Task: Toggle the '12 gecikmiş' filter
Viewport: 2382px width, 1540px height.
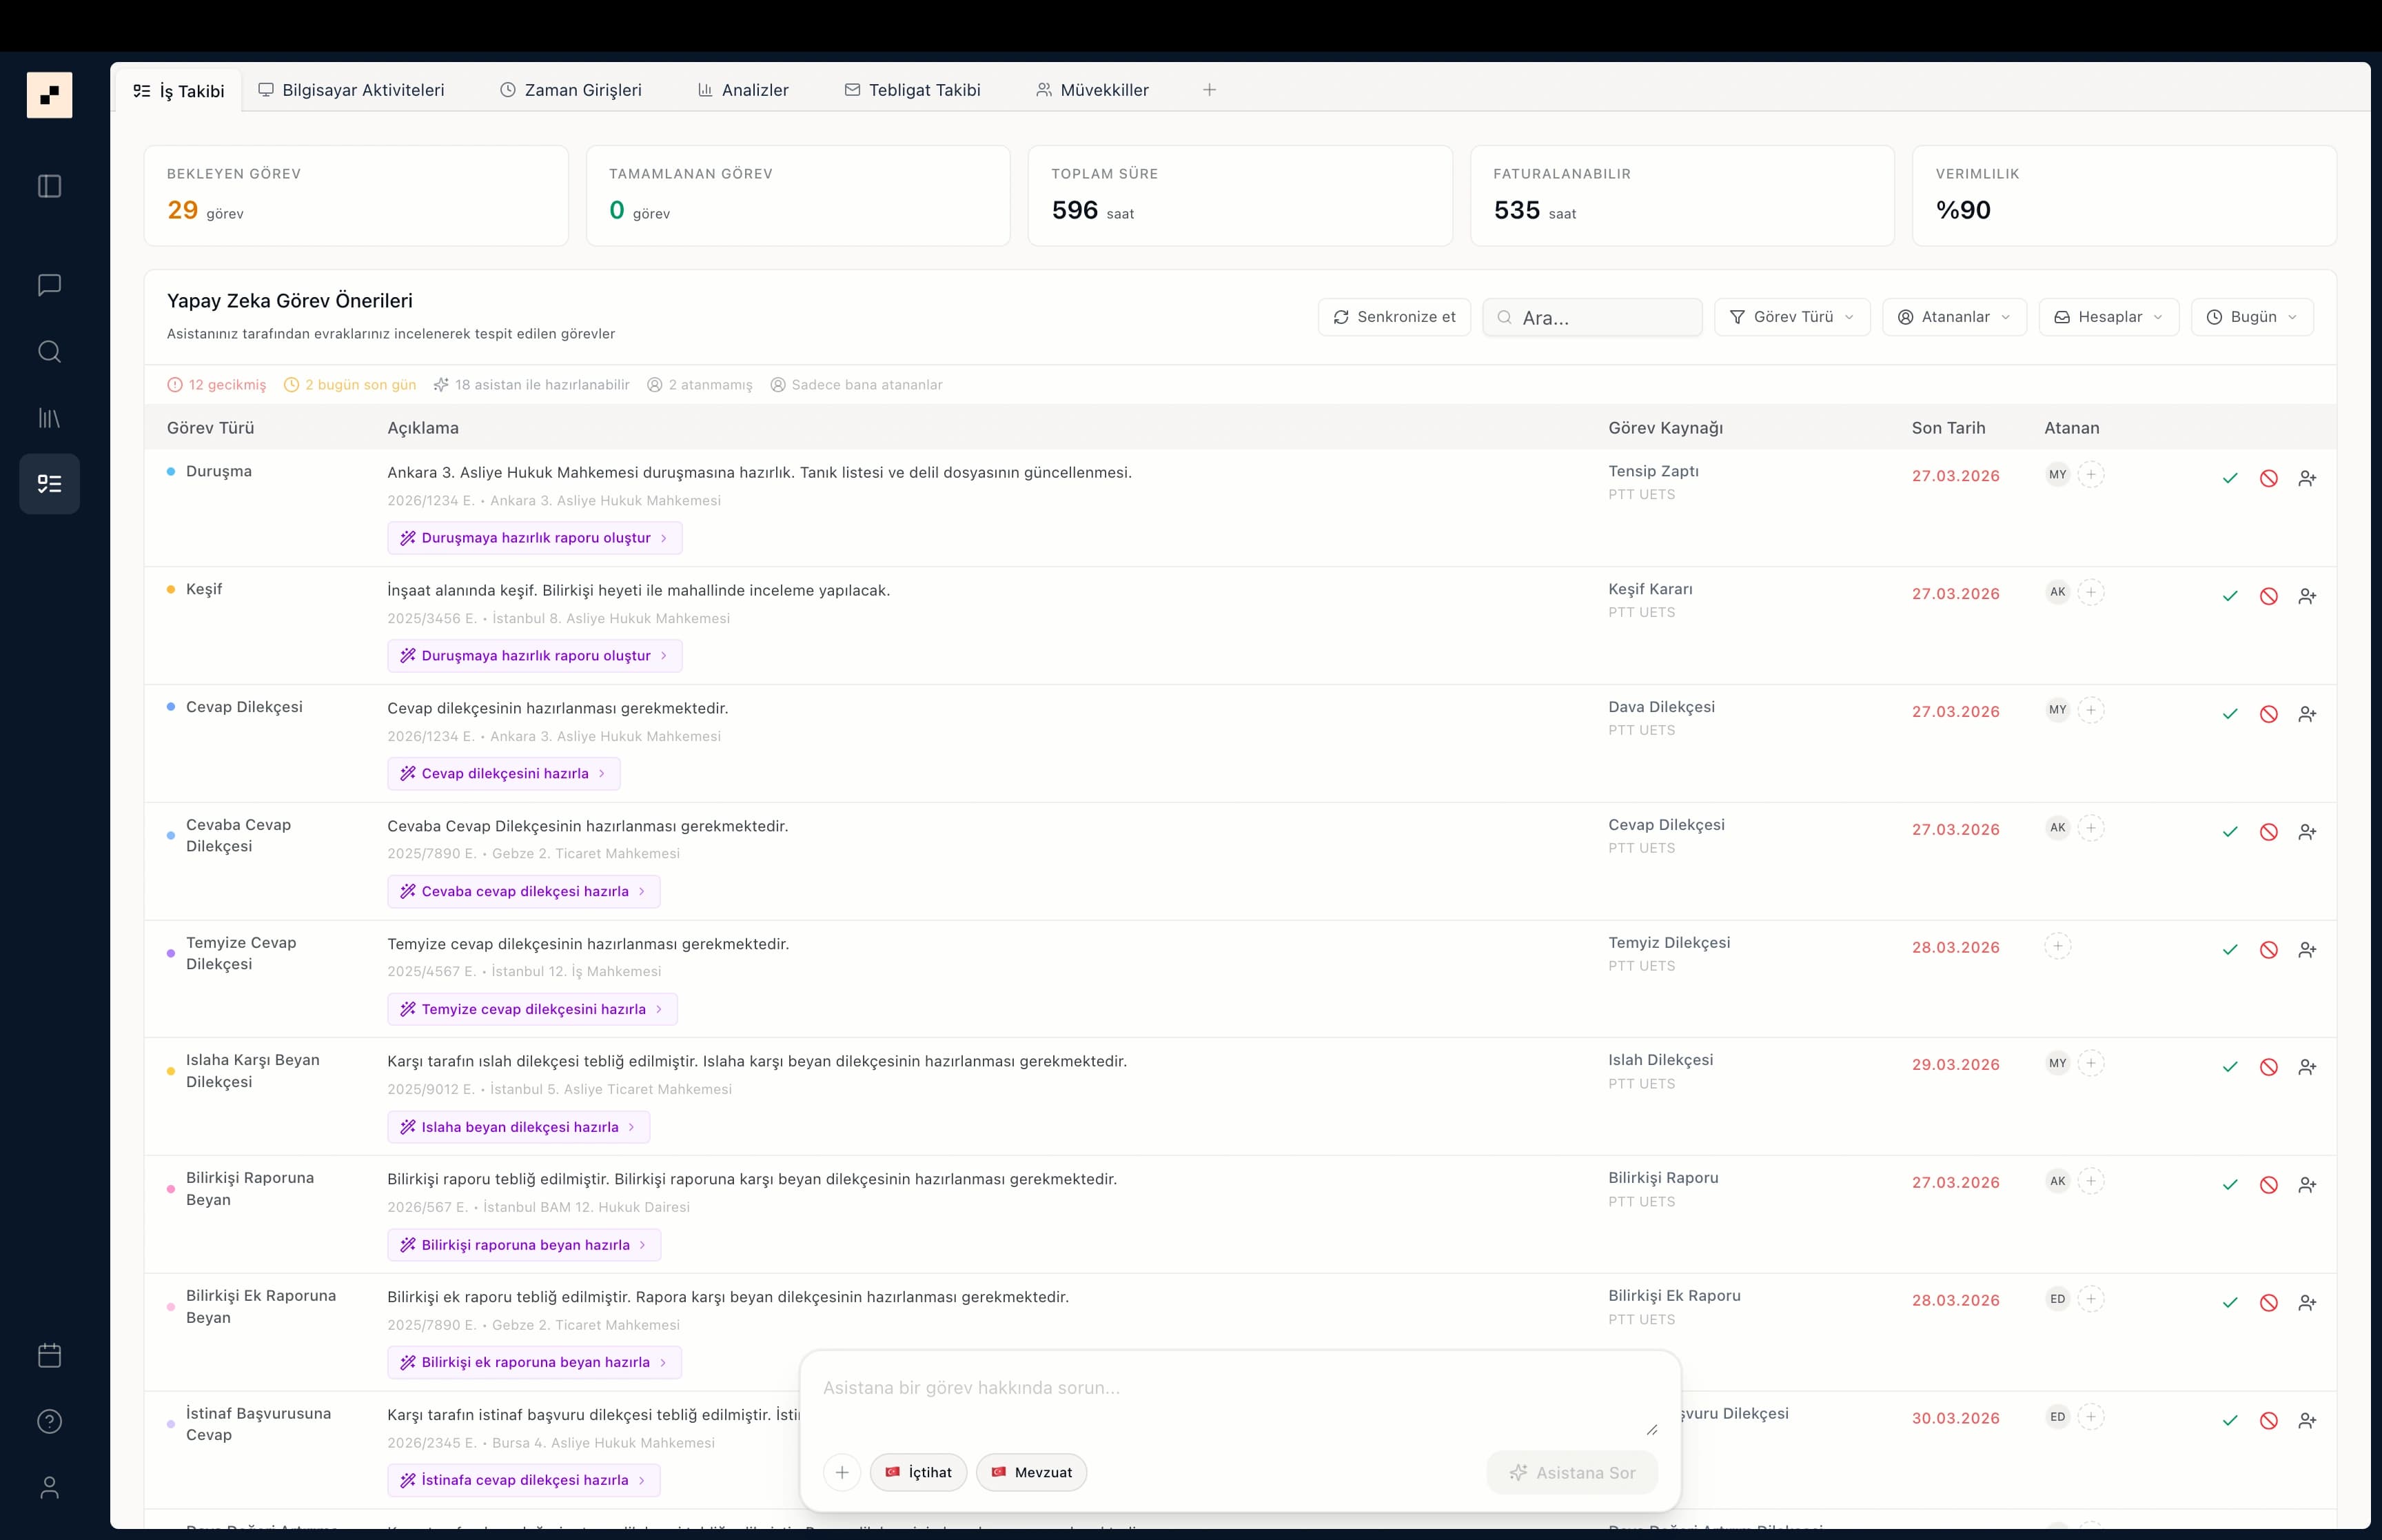Action: click(x=217, y=385)
